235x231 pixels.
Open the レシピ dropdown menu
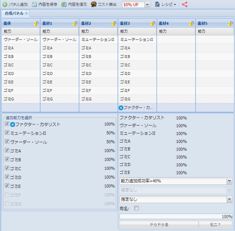tap(166, 5)
